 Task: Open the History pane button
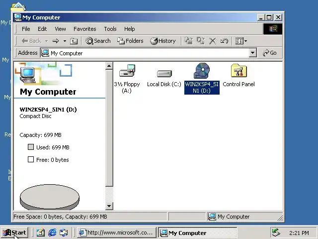(162, 41)
